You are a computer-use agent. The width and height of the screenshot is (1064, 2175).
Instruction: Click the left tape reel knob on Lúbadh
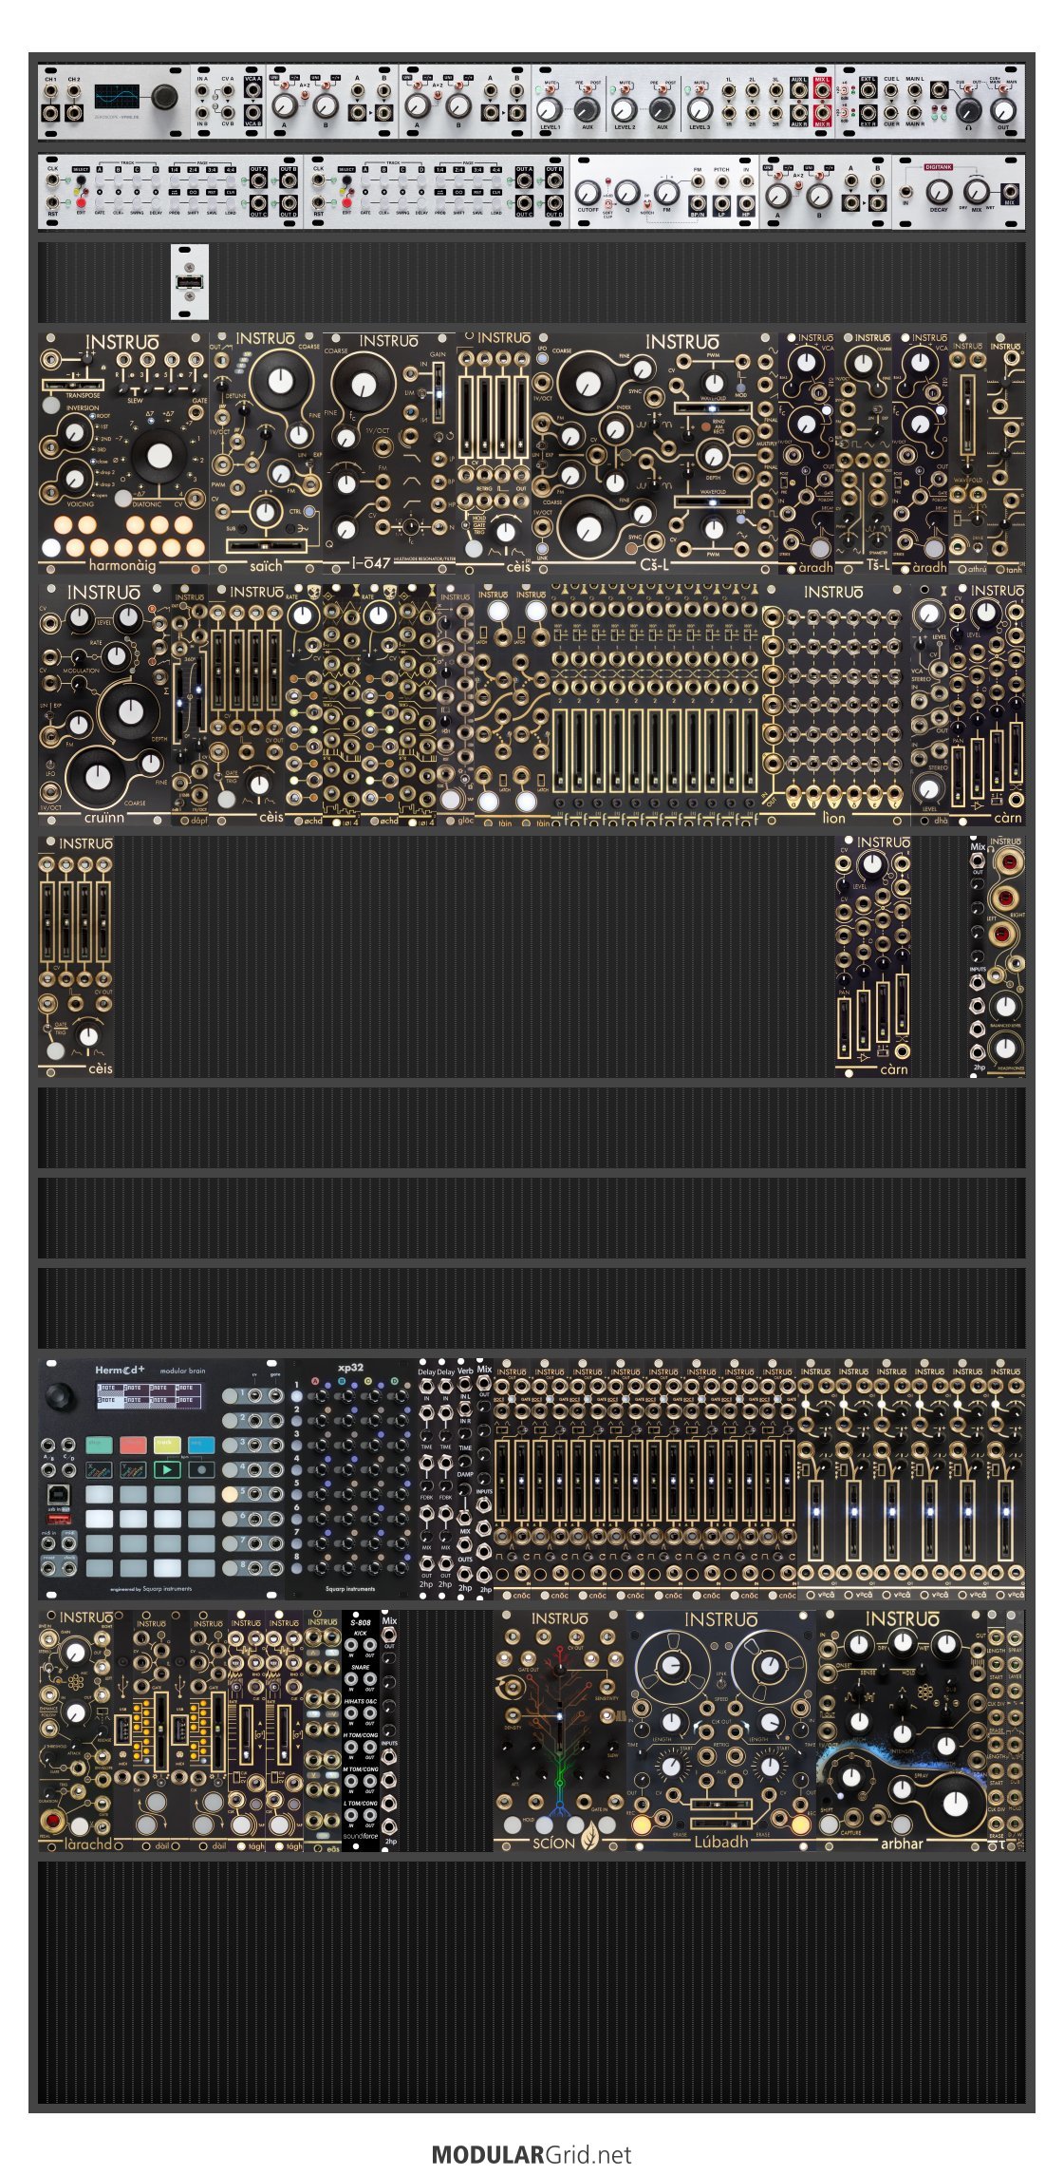672,1664
